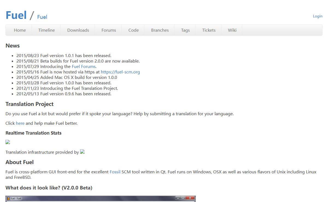Screen dimensions: 328x202
Task: Select the Code menu item
Action: (x=133, y=30)
